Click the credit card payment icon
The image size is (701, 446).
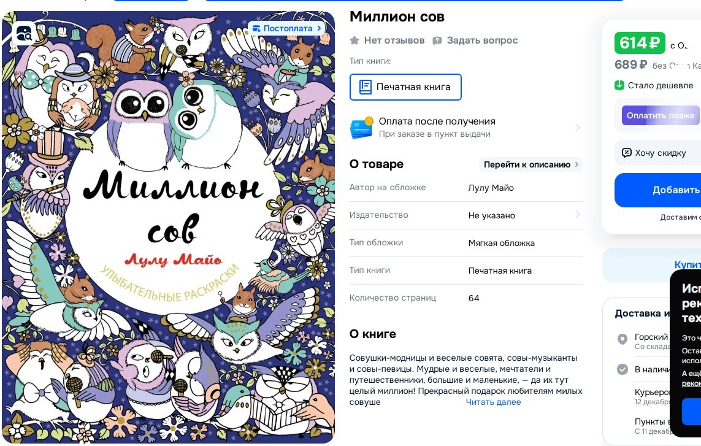click(361, 128)
